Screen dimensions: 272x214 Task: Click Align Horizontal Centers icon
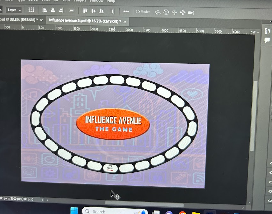53,10
